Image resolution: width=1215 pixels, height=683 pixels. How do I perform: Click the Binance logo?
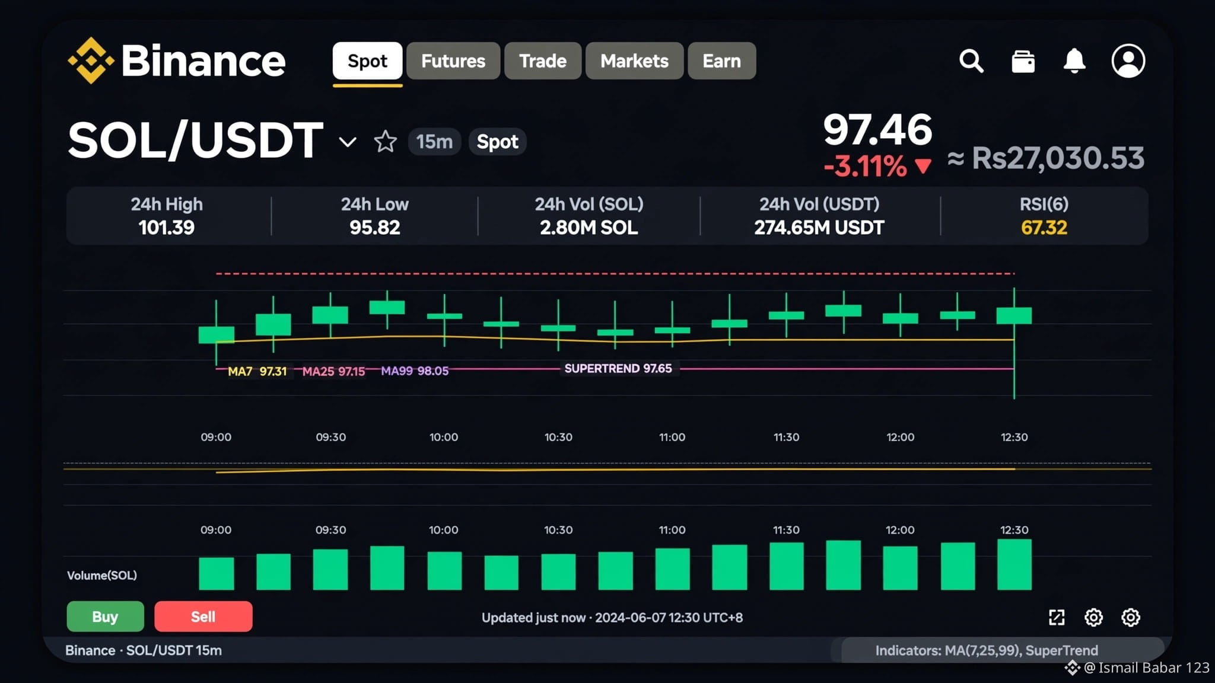pyautogui.click(x=176, y=60)
